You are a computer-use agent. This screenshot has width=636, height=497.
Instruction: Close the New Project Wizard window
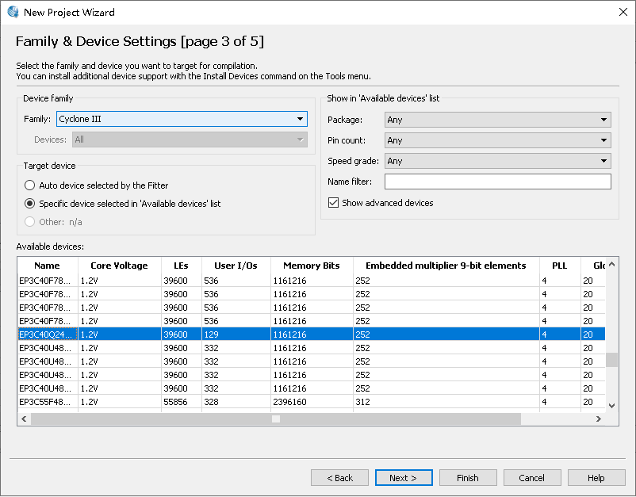pyautogui.click(x=623, y=12)
